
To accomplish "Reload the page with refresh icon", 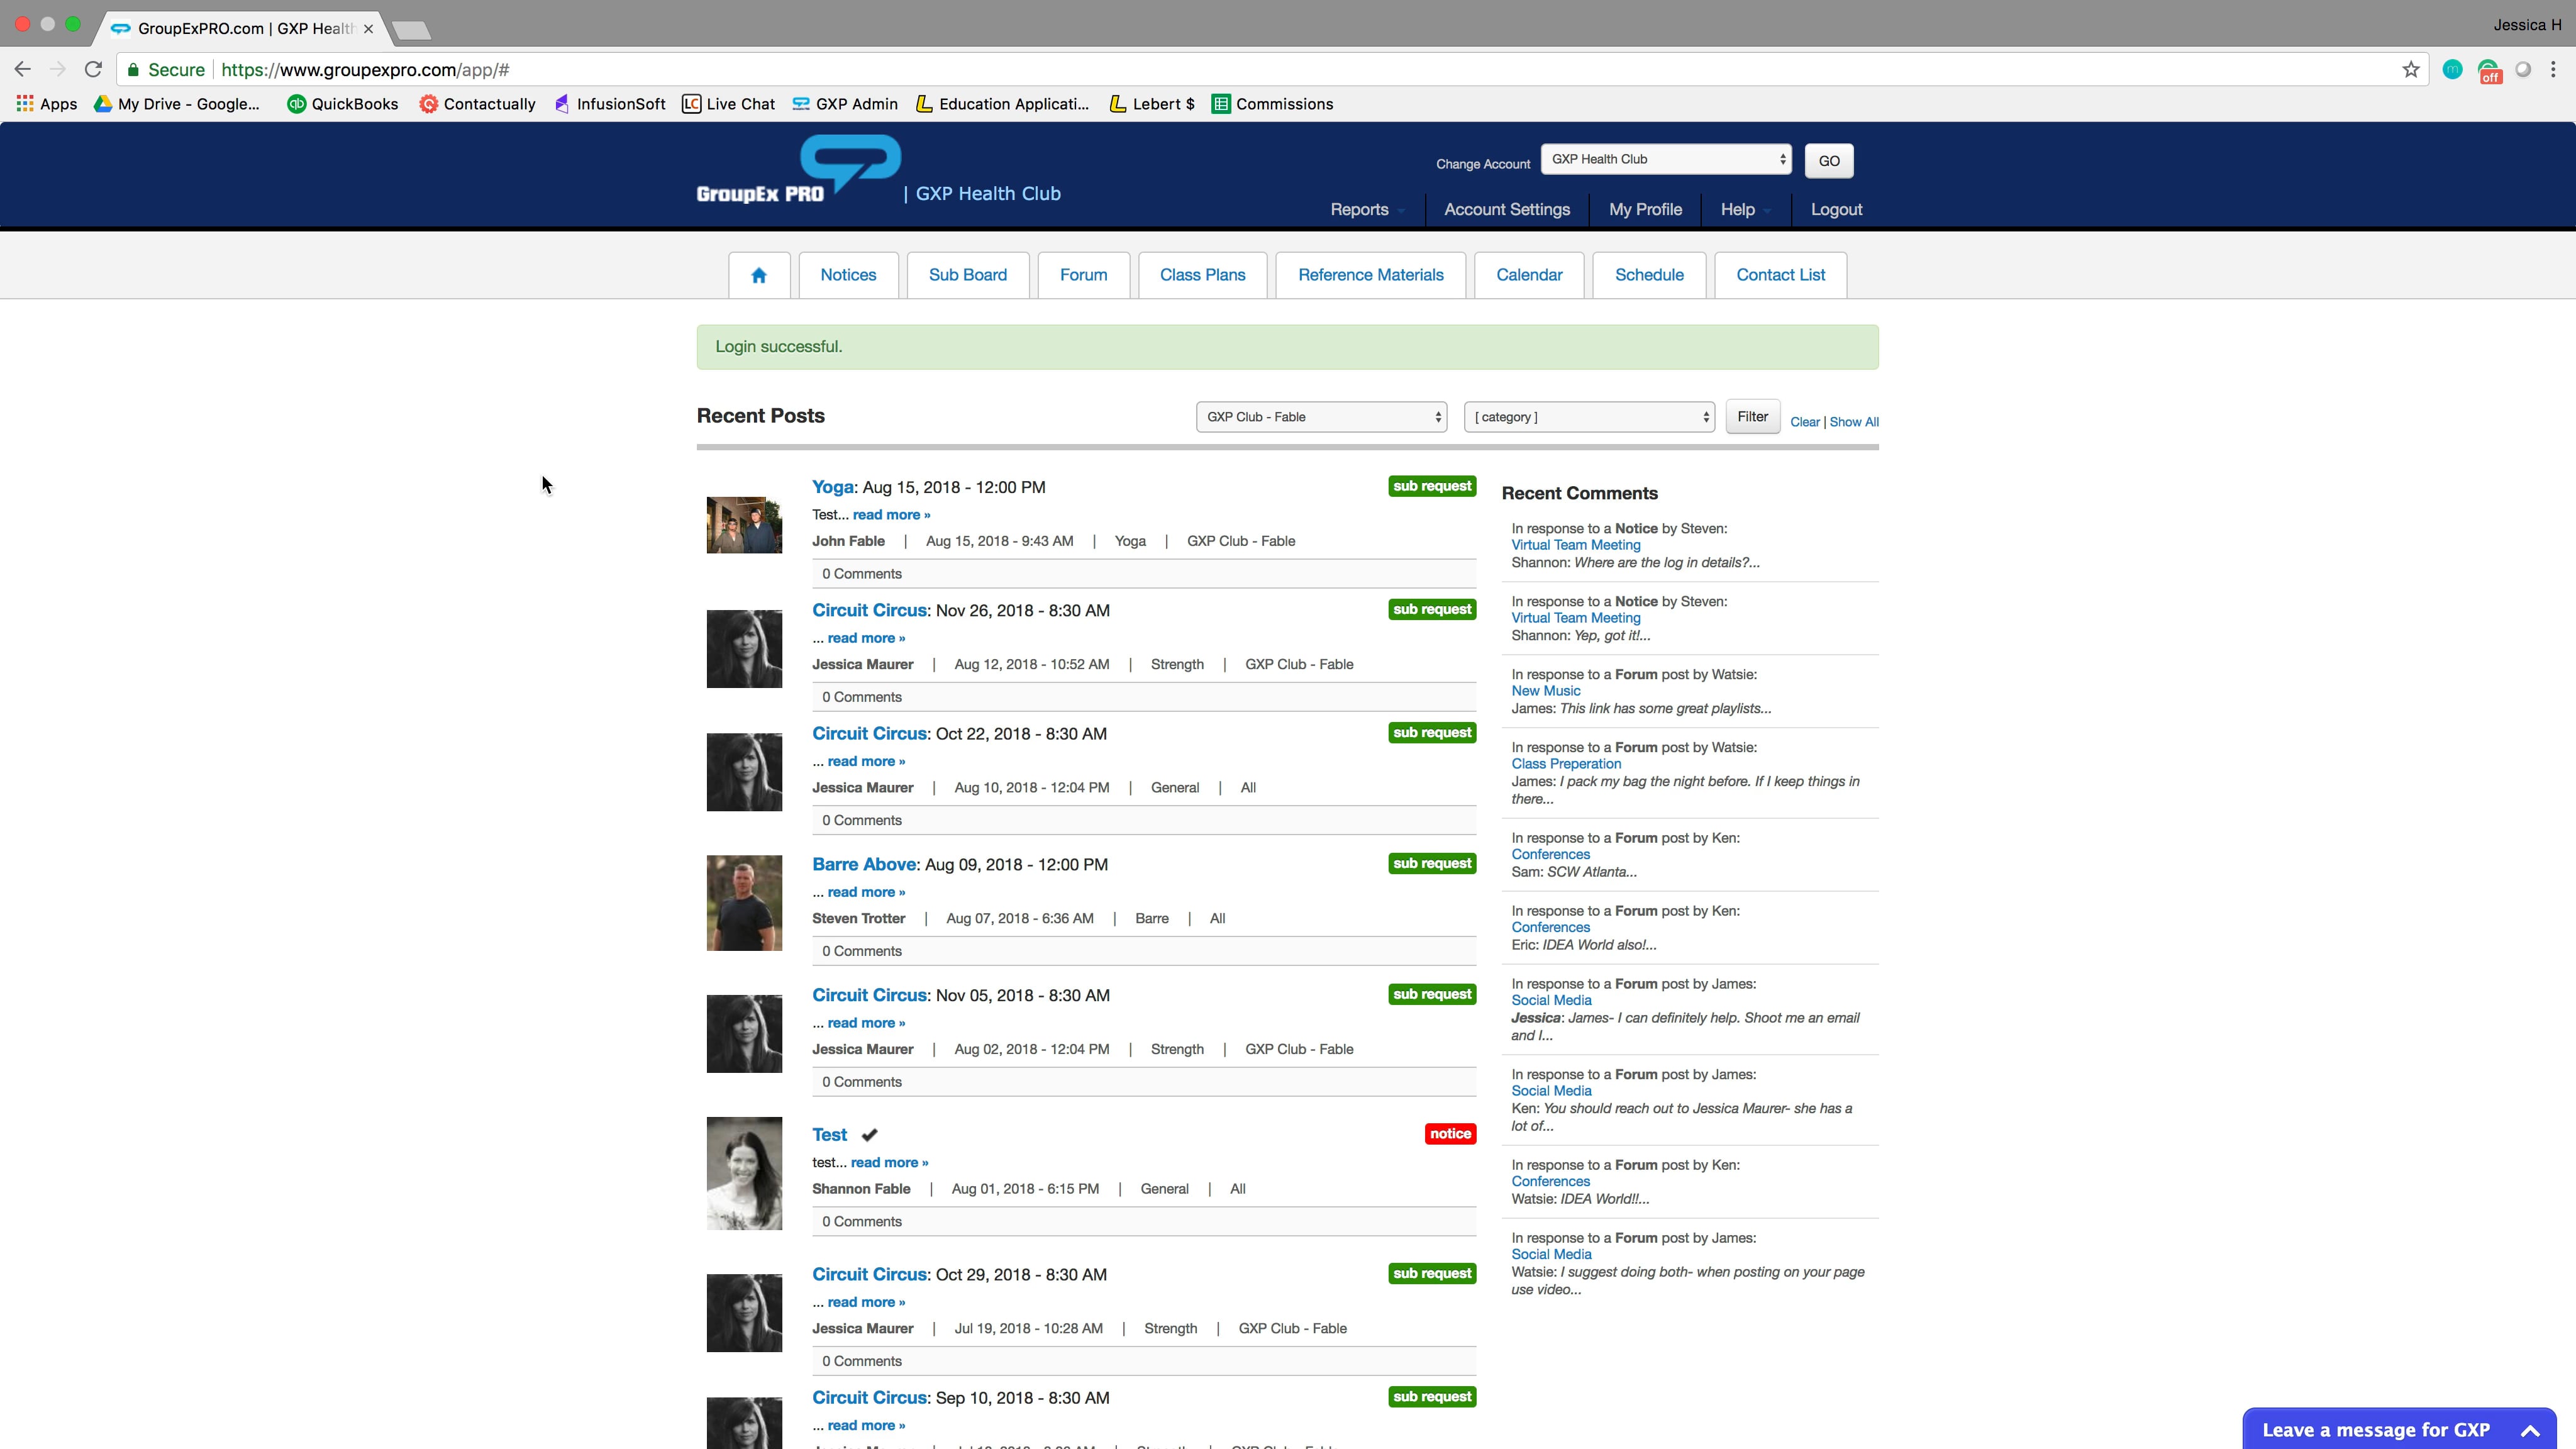I will tap(93, 69).
